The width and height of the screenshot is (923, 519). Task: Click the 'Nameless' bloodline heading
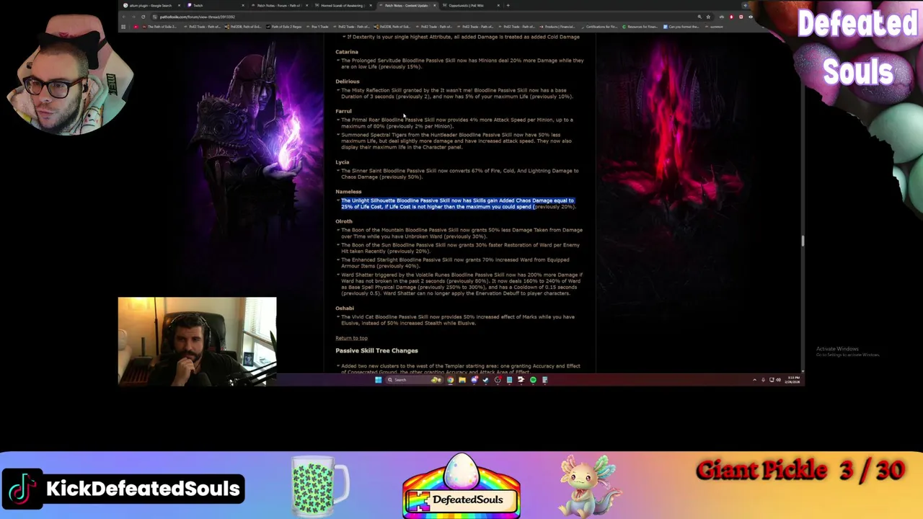[x=348, y=192]
